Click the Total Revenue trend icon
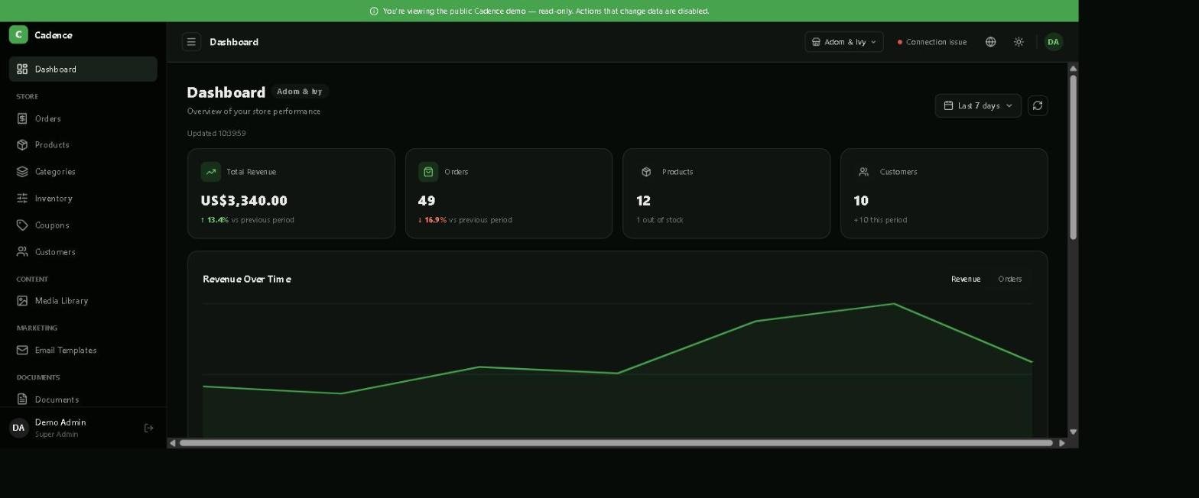The width and height of the screenshot is (1199, 498). 210,172
